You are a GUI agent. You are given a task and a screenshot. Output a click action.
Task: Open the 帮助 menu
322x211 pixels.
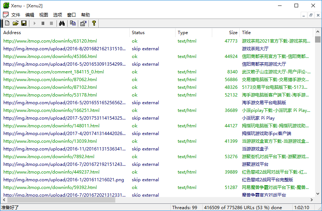pyautogui.click(x=86, y=15)
